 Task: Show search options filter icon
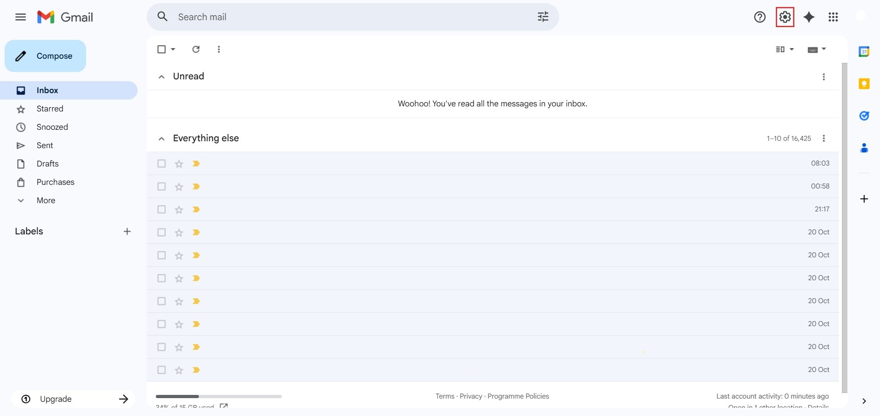click(x=543, y=17)
